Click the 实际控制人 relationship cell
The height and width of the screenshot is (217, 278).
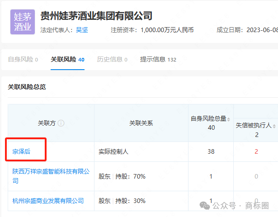[x=113, y=151]
